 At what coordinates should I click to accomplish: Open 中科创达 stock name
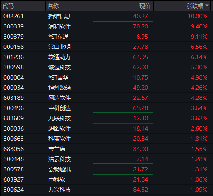60,108
